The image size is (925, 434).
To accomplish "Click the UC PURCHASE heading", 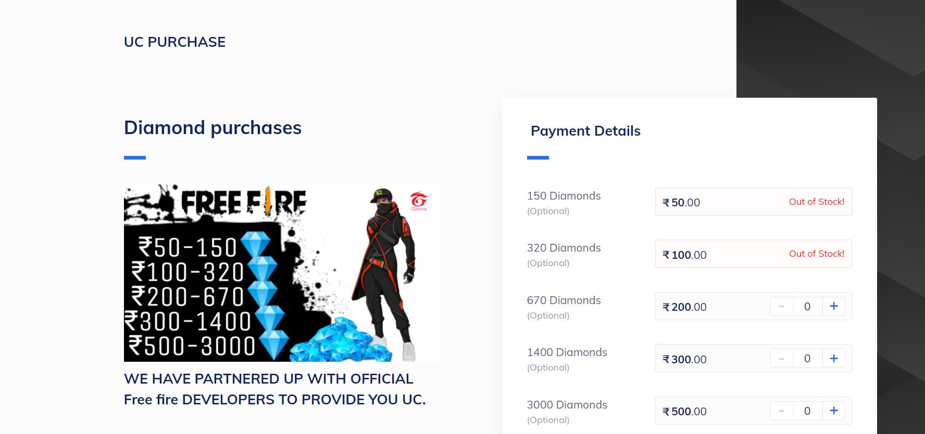I will tap(174, 42).
